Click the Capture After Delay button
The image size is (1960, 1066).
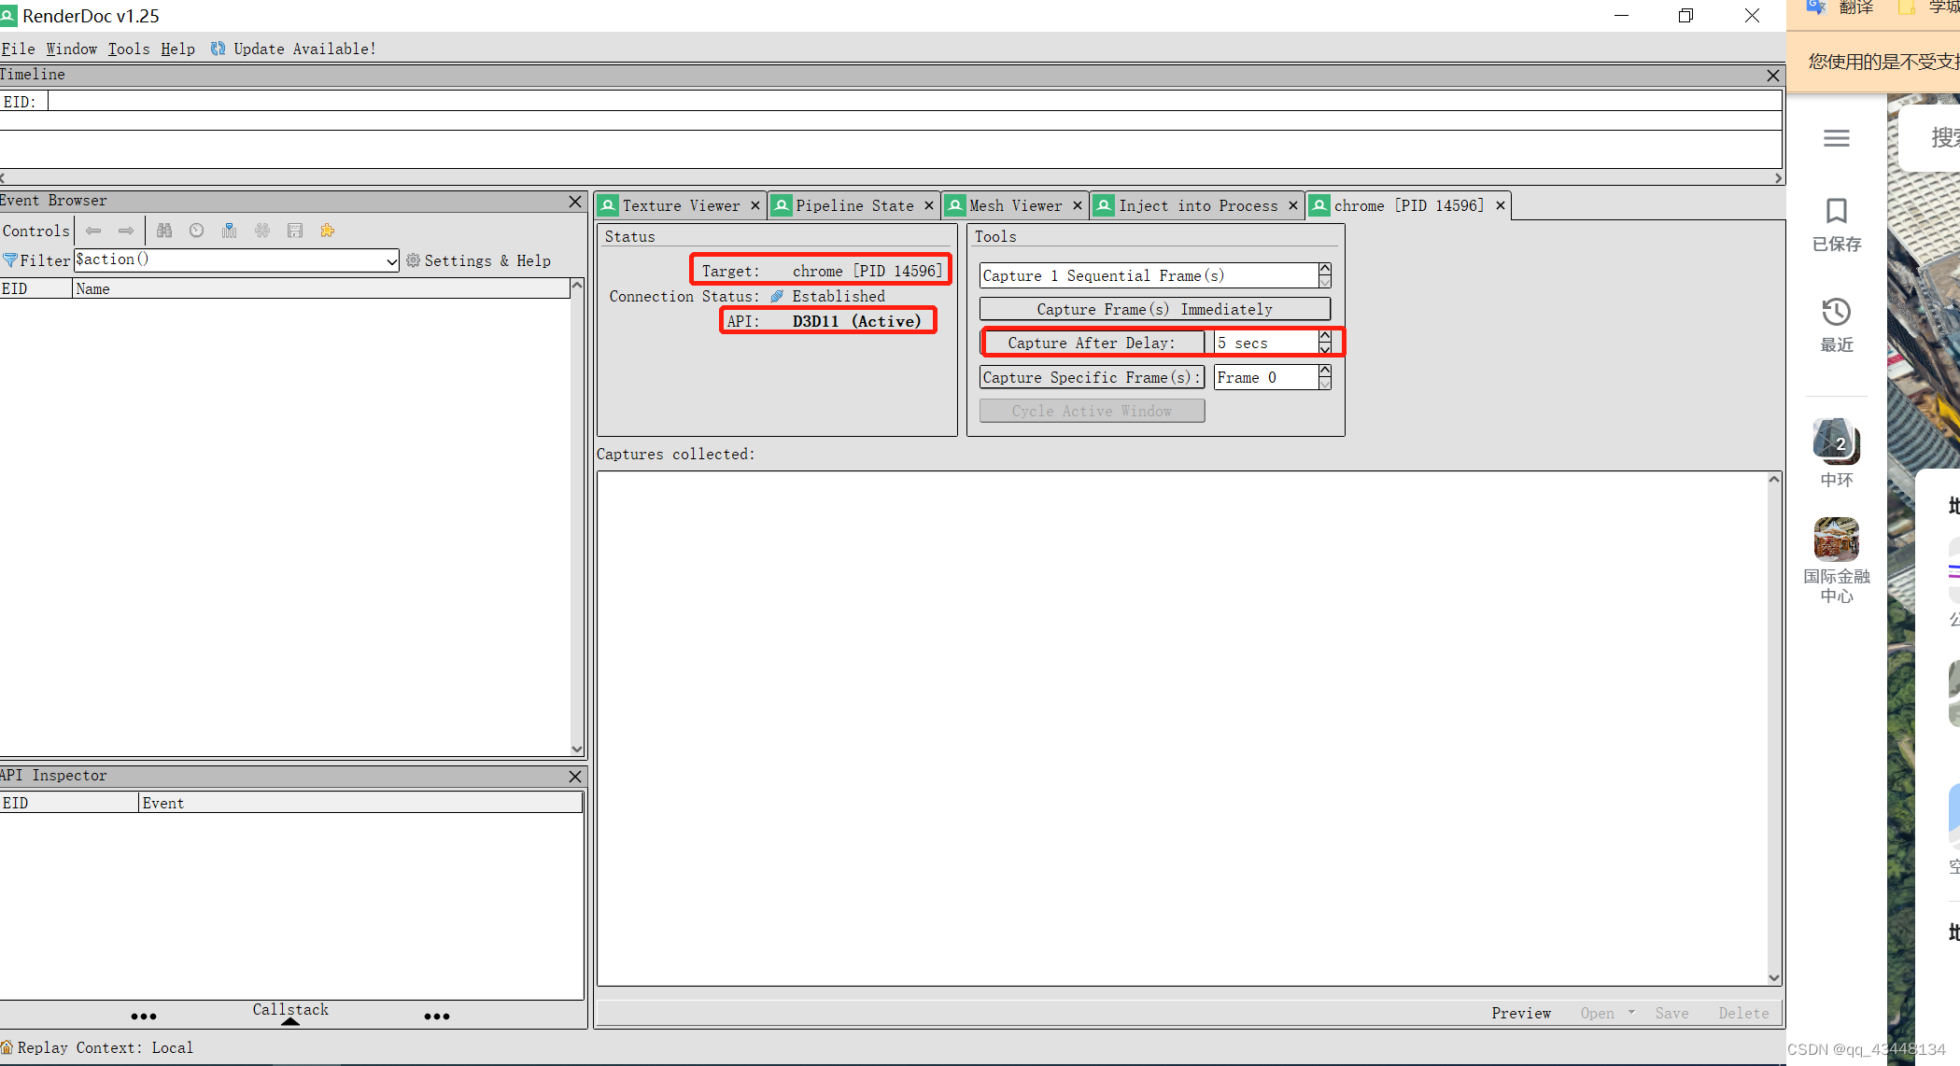pos(1092,343)
